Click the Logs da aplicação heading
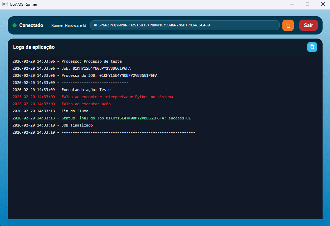This screenshot has width=330, height=226. pos(34,47)
